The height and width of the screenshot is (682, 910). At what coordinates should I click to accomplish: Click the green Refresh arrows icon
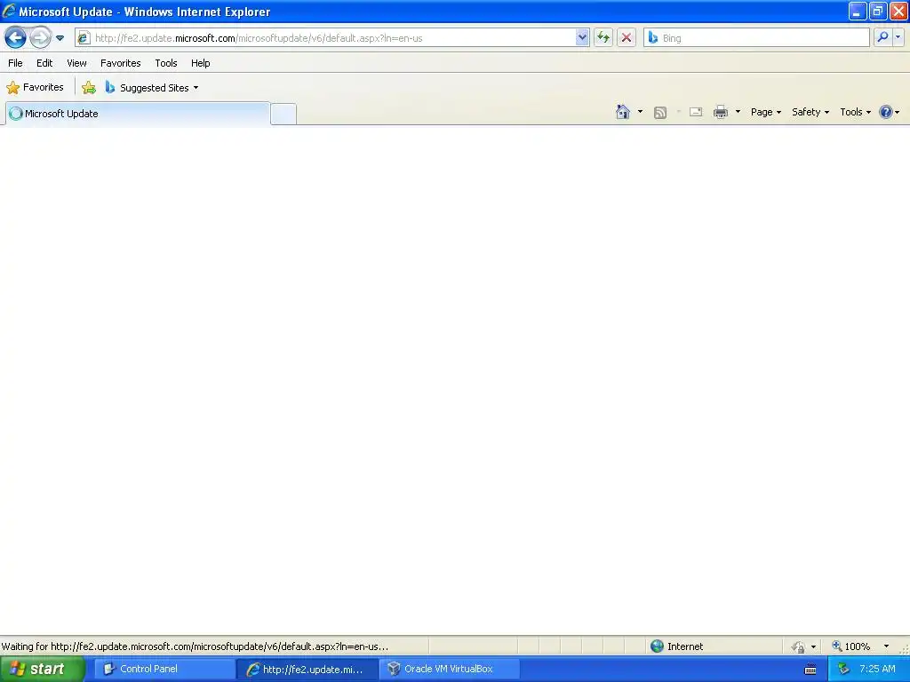[x=603, y=38]
